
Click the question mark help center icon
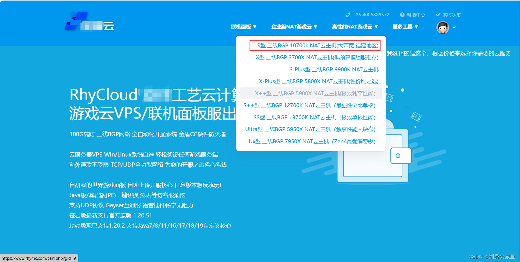402,15
